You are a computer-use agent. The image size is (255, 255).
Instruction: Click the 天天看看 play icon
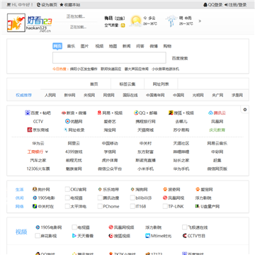(x=74, y=236)
